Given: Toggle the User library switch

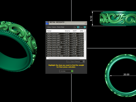Looking at the screenshot, I should click(x=83, y=27).
